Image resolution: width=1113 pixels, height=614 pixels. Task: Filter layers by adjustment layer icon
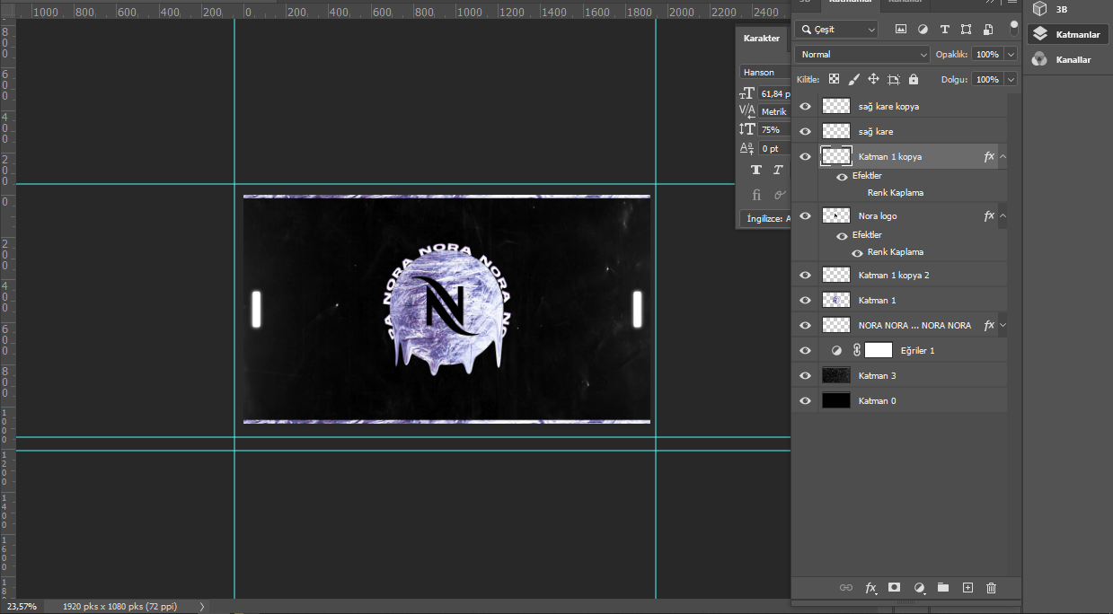923,30
